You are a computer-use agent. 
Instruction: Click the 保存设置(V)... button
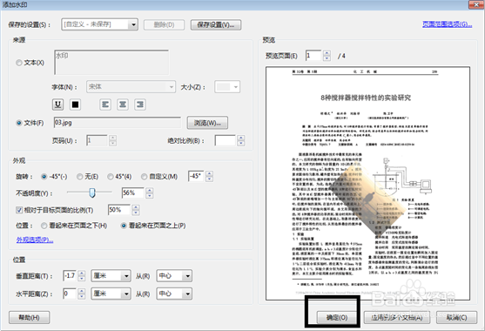[x=216, y=24]
